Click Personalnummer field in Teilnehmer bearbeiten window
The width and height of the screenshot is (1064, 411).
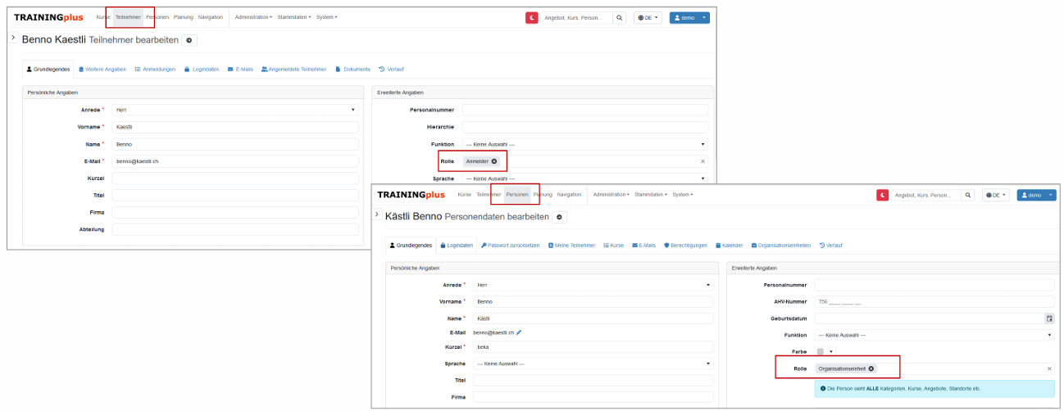[x=584, y=110]
